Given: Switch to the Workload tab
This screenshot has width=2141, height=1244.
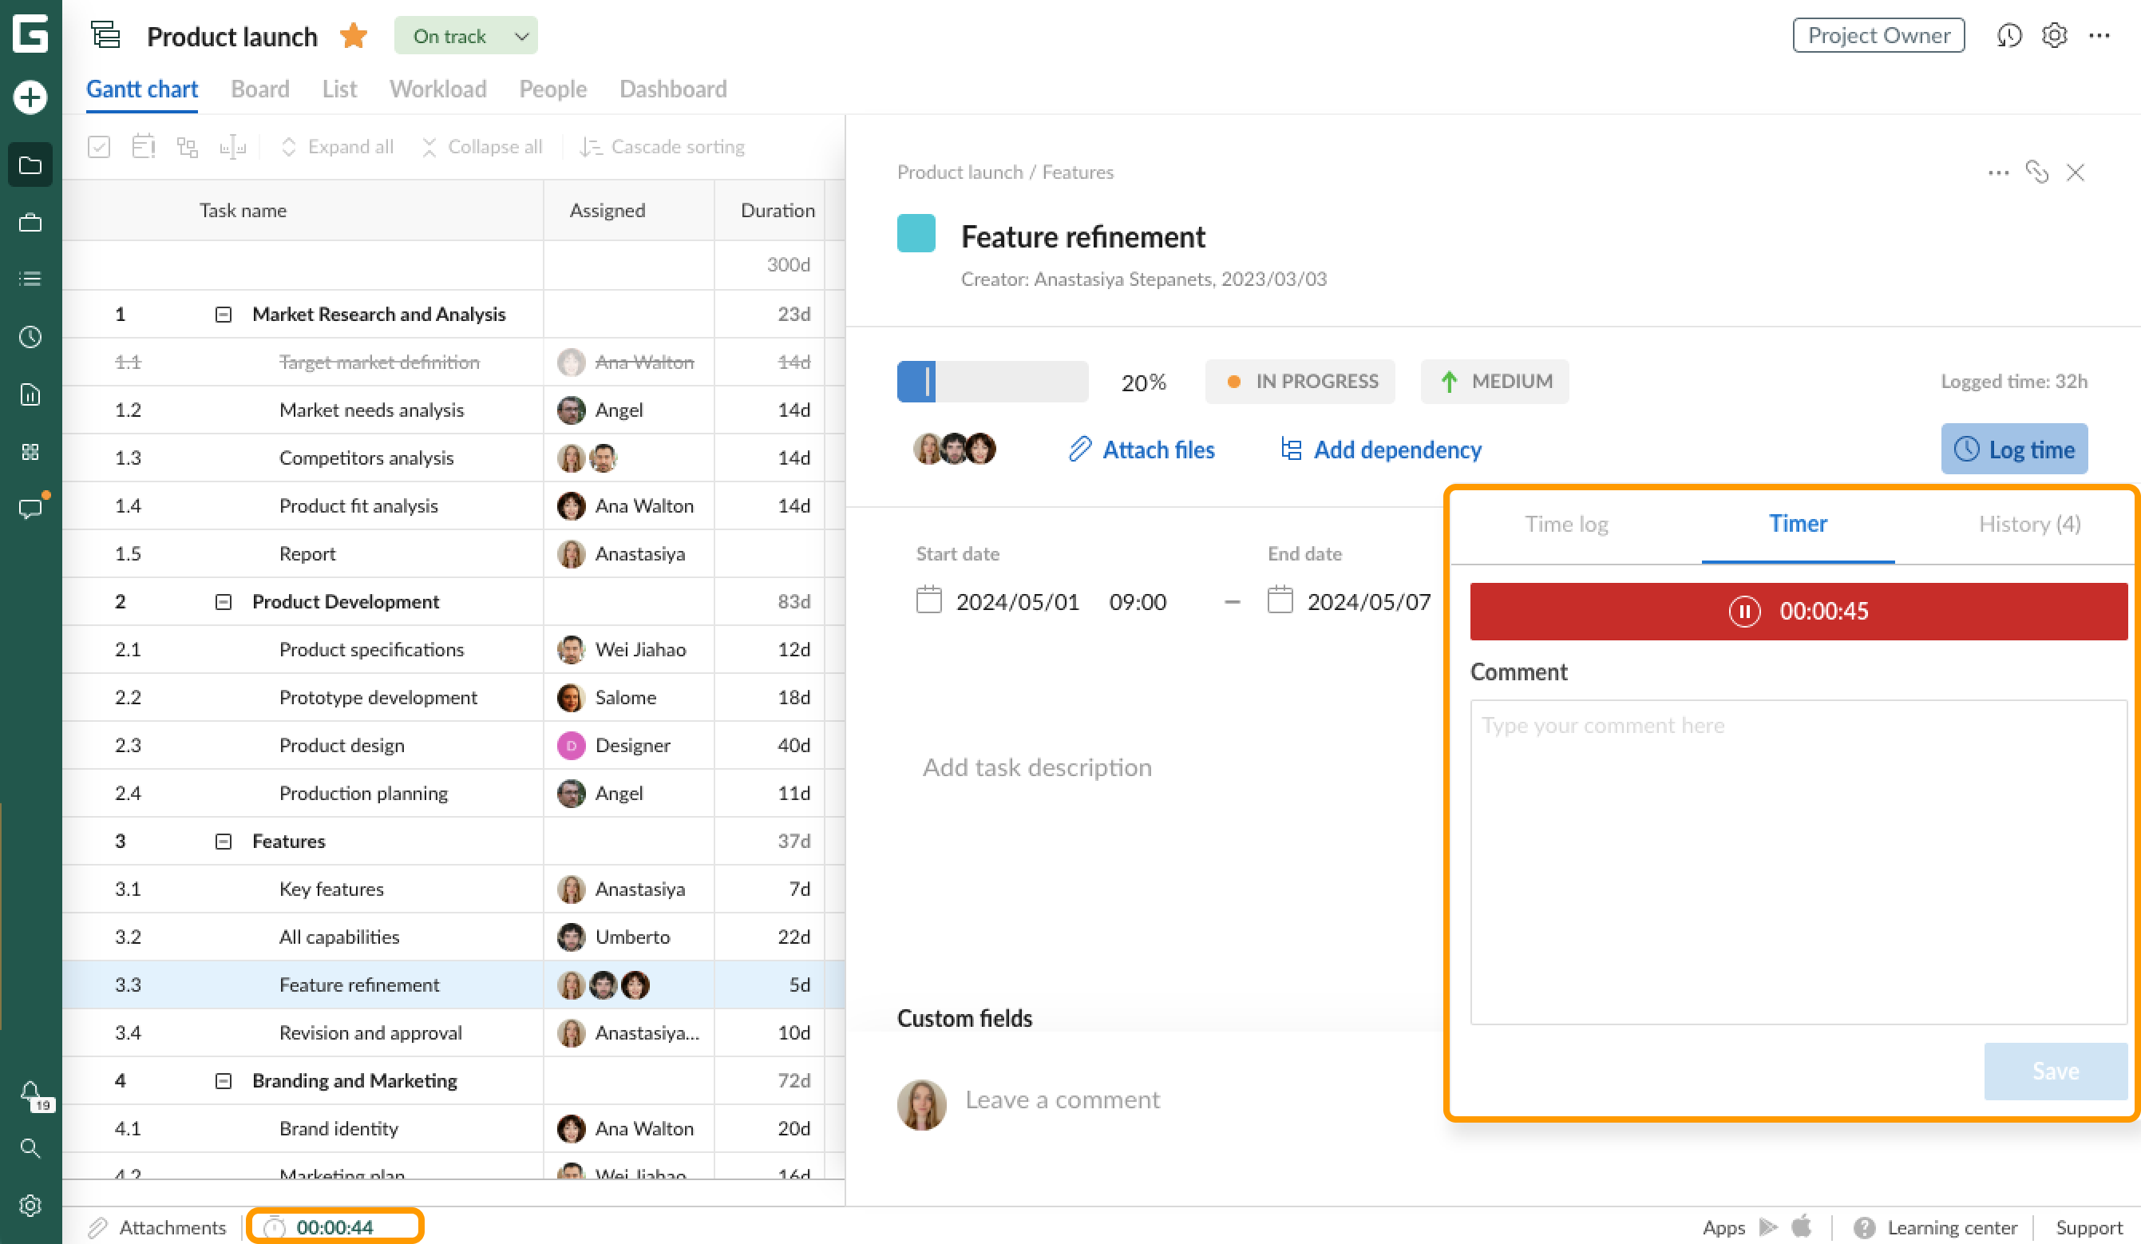Looking at the screenshot, I should (437, 89).
